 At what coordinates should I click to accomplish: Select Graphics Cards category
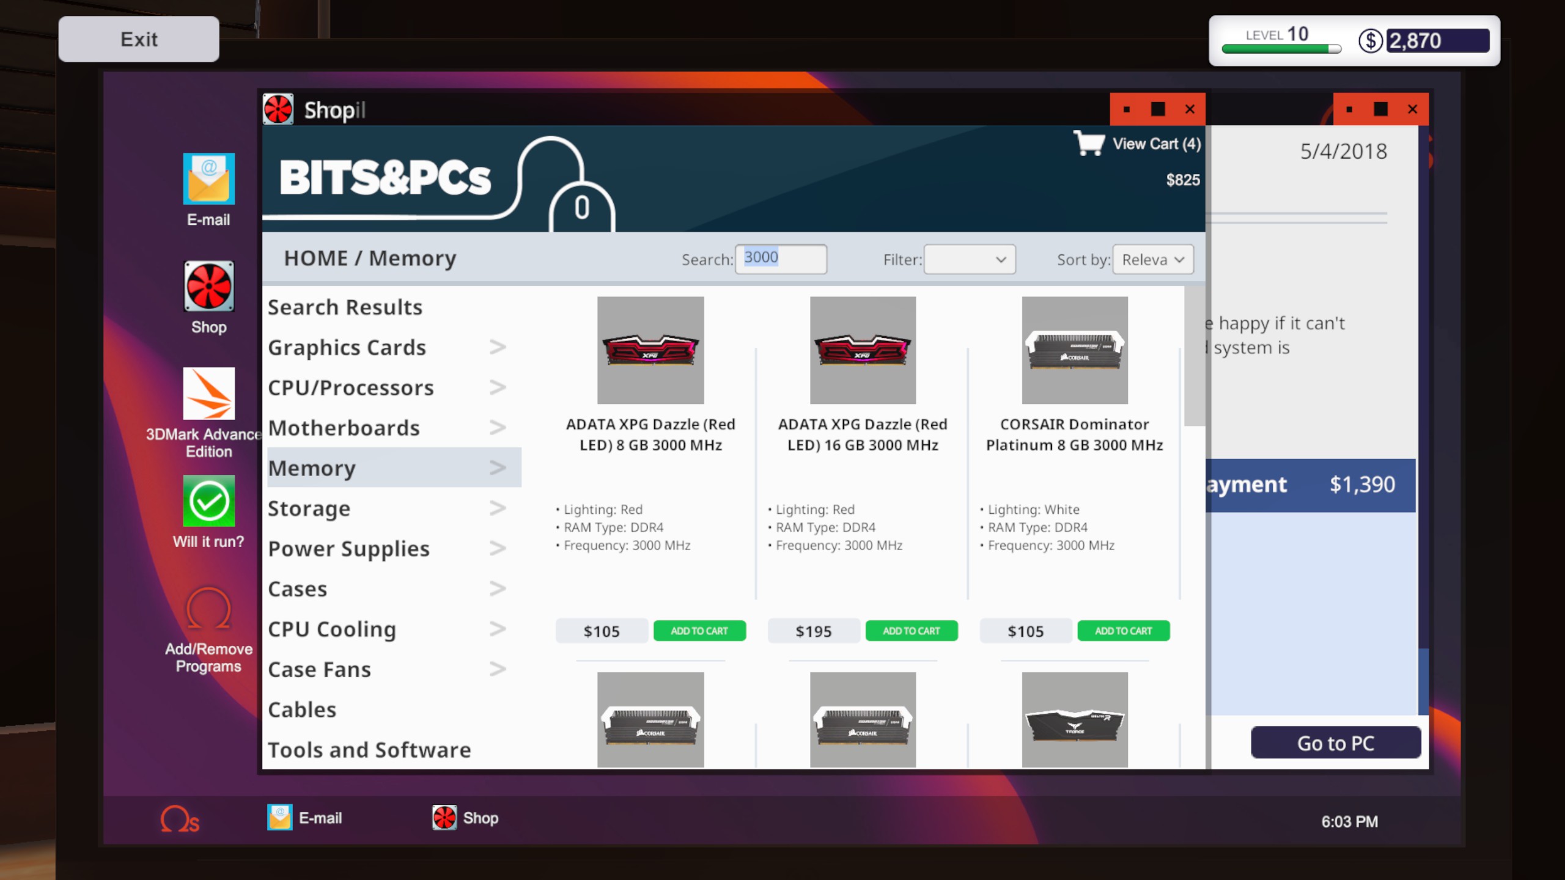pyautogui.click(x=347, y=347)
